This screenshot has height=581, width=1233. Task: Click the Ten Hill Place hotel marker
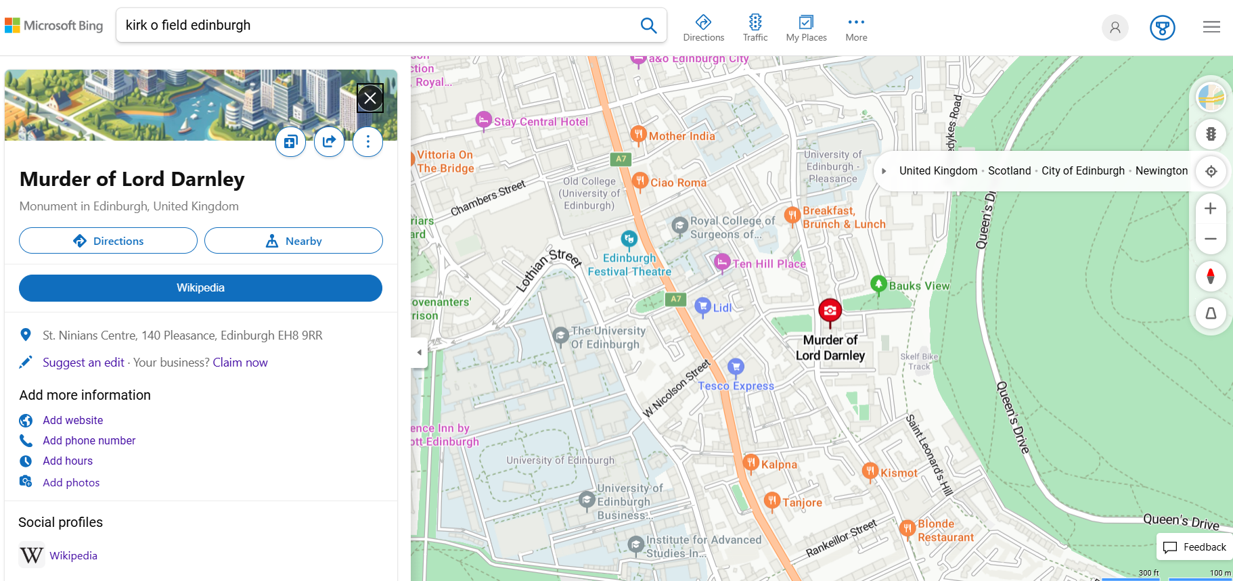click(x=722, y=262)
